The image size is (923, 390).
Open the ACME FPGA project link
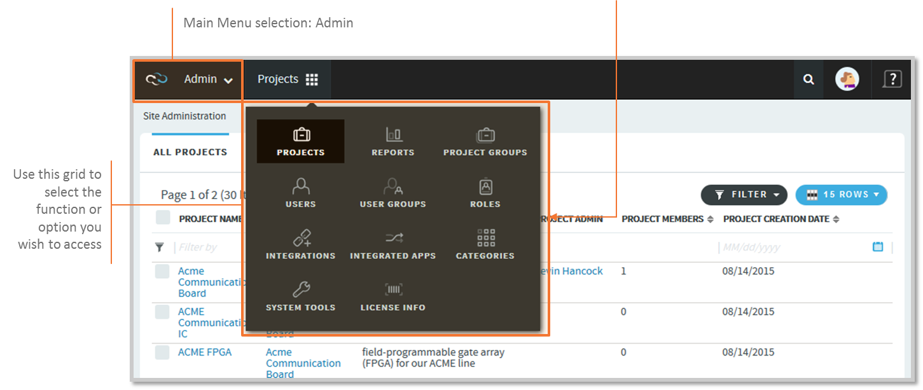click(205, 352)
